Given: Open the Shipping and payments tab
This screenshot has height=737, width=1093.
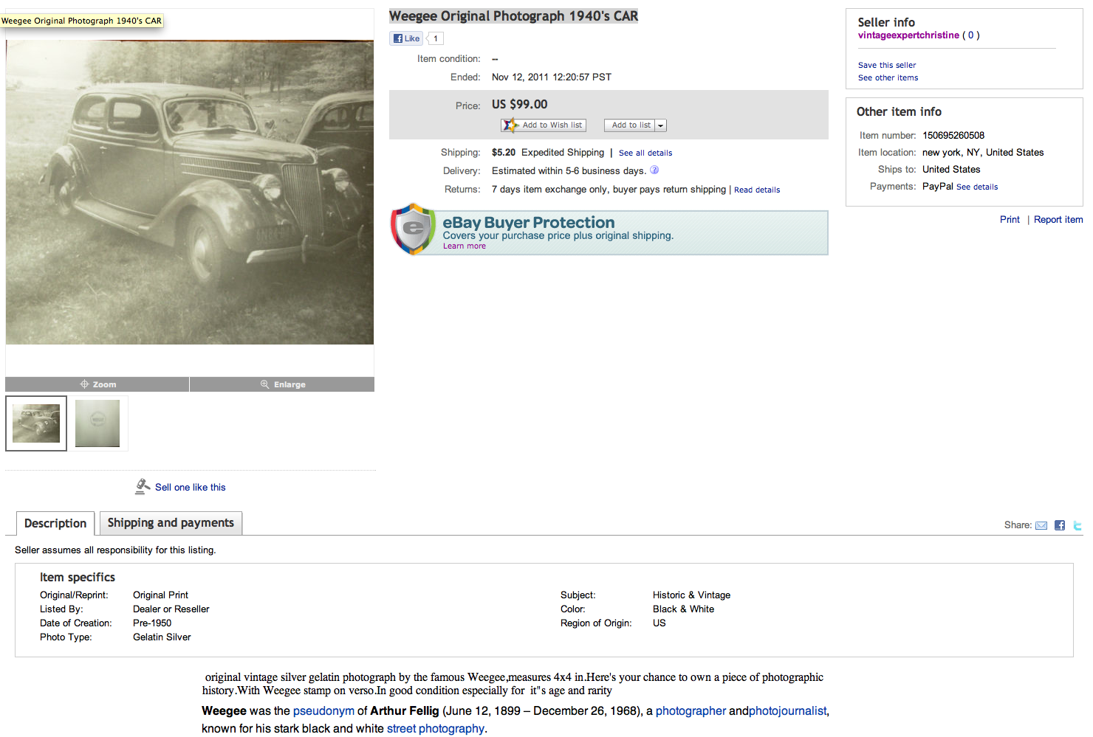Looking at the screenshot, I should coord(171,523).
